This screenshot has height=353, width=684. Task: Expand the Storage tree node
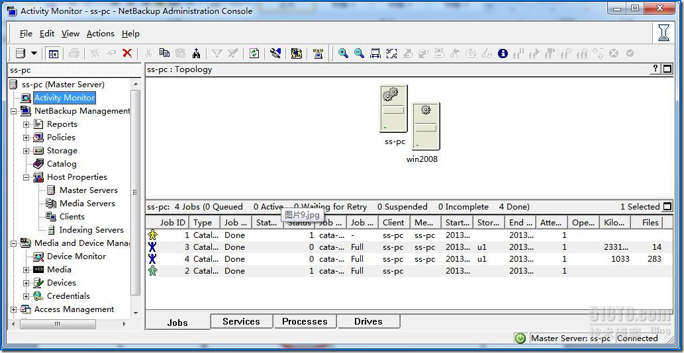26,151
